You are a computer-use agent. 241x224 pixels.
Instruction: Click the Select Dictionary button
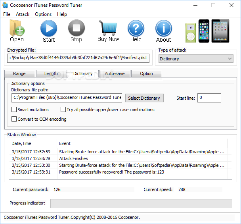tap(144, 98)
